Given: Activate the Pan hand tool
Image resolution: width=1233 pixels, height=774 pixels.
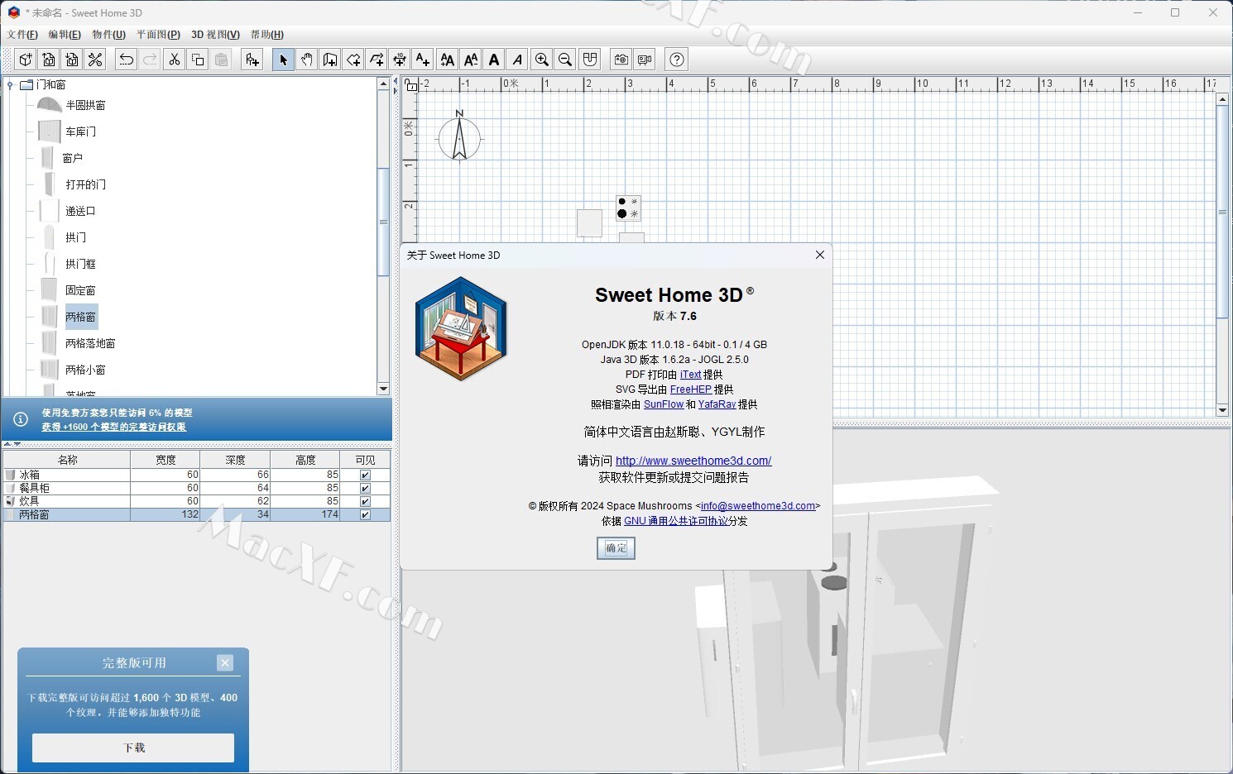Looking at the screenshot, I should click(x=307, y=60).
